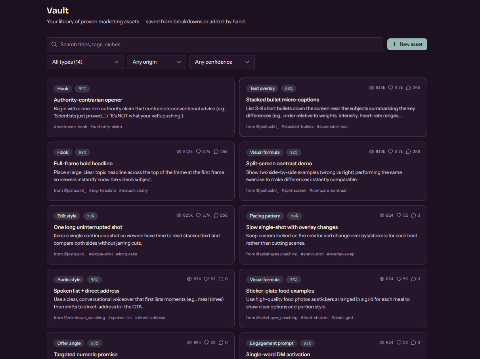Open the One long uninterrupted shot title
The image size is (480, 359).
tap(88, 227)
